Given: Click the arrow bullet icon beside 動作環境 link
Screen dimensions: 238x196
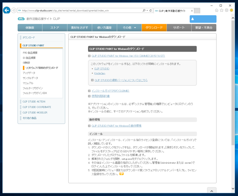Looking at the screenshot, I should coord(89,126).
